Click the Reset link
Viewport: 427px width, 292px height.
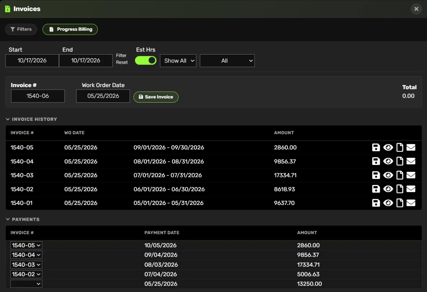click(122, 62)
